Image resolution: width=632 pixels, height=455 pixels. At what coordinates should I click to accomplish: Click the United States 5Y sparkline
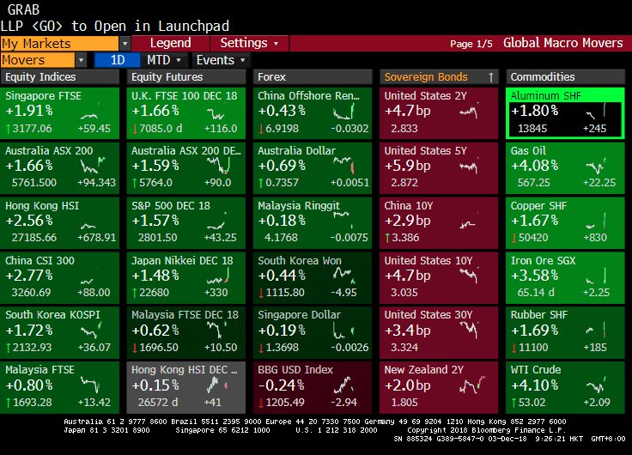(468, 167)
